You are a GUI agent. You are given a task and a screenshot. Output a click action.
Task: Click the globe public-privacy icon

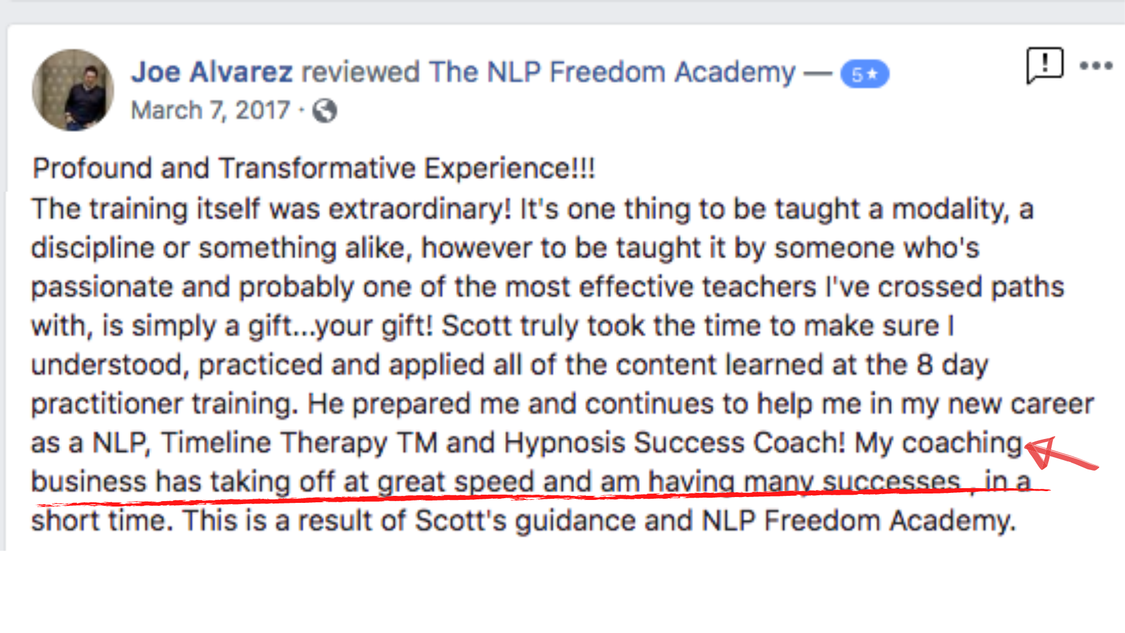325,110
